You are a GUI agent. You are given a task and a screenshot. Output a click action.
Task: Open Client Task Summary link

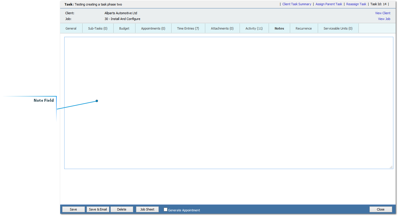pyautogui.click(x=297, y=4)
